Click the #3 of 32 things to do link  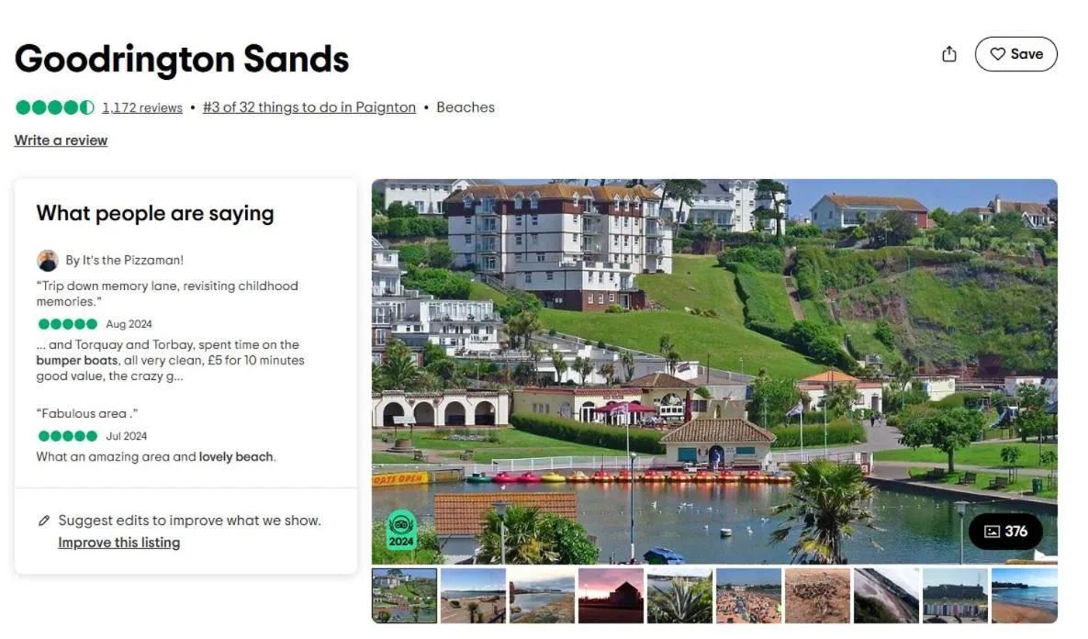click(309, 107)
